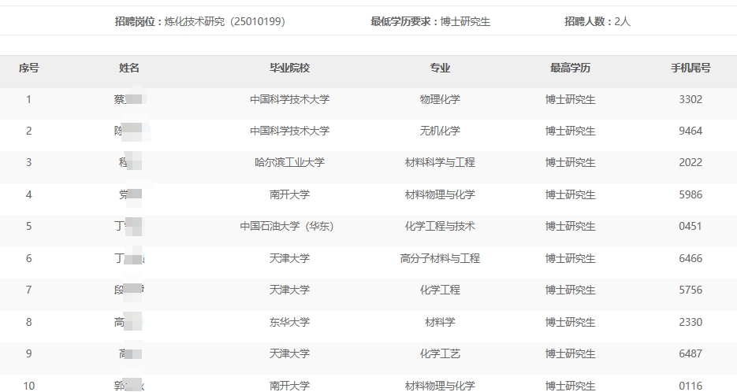Screen dimensions: 737x392
Task: Select the 哈尔滨工业大学 university cell
Action: click(x=289, y=163)
